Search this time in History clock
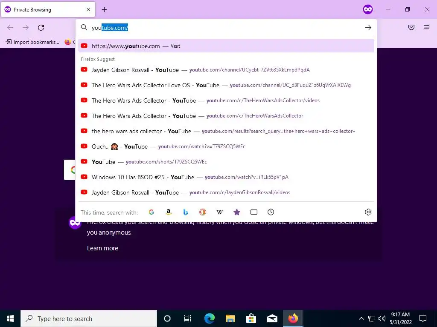This screenshot has height=327, width=437. pyautogui.click(x=271, y=212)
